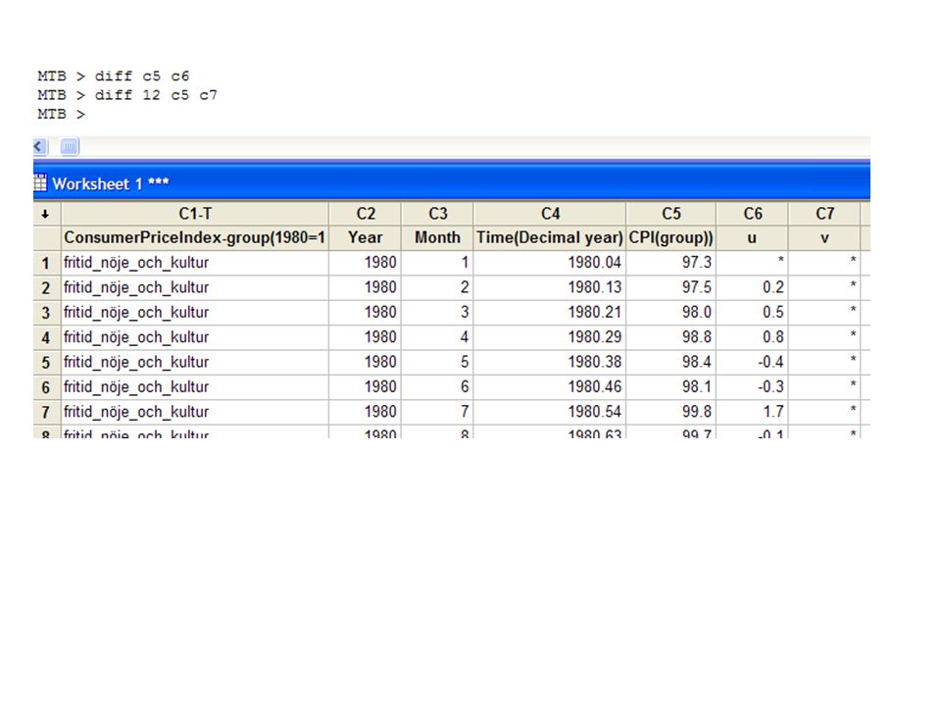941x706 pixels.
Task: Select row number 6 header
Action: (x=46, y=387)
